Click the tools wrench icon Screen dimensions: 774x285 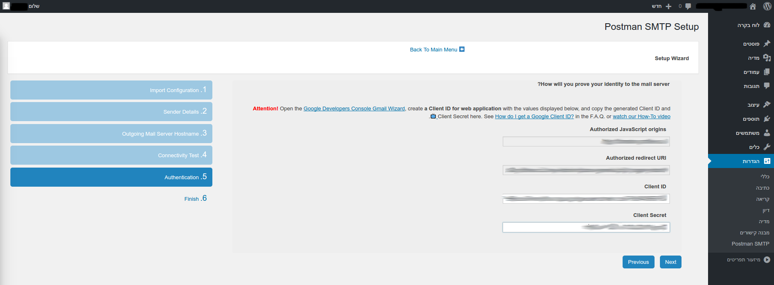767,147
